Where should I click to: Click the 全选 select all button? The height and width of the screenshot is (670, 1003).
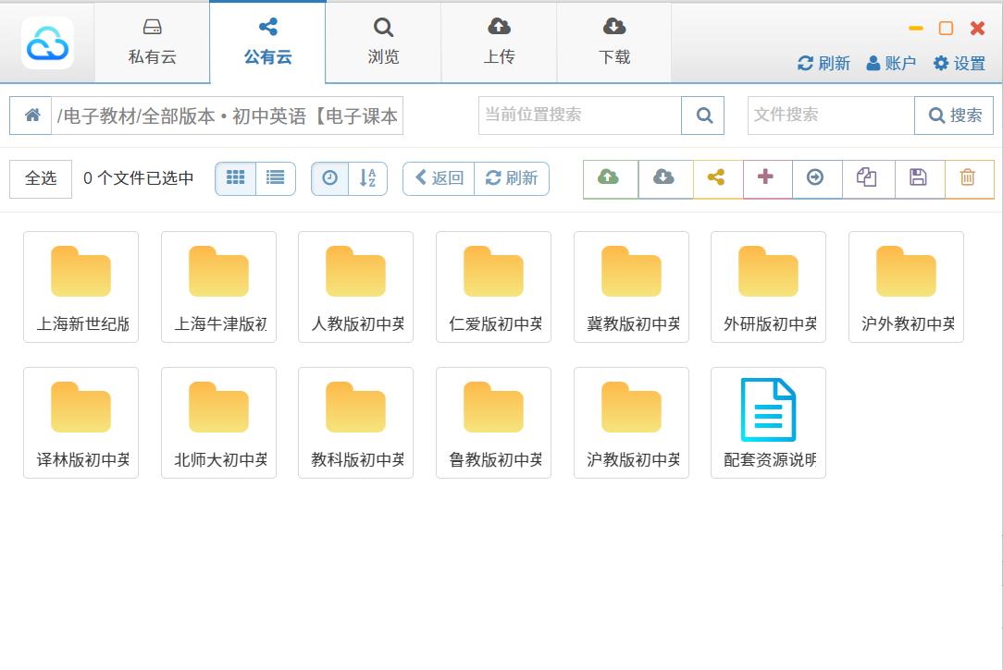tap(41, 179)
